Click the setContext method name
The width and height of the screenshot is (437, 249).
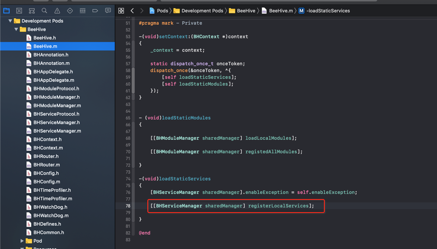point(173,36)
